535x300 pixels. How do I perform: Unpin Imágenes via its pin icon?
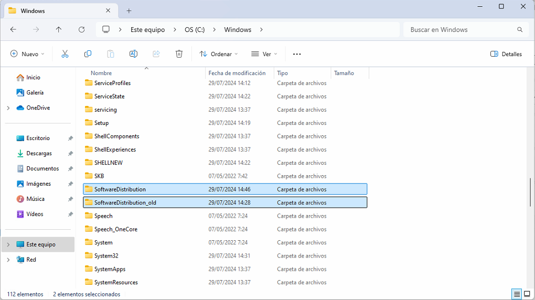point(70,184)
